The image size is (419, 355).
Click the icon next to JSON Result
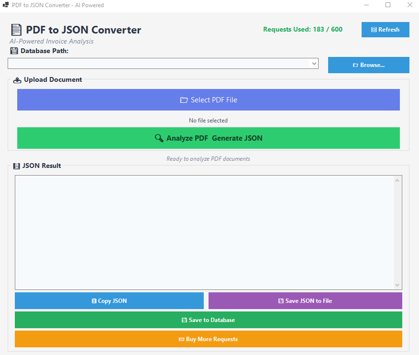pyautogui.click(x=17, y=166)
